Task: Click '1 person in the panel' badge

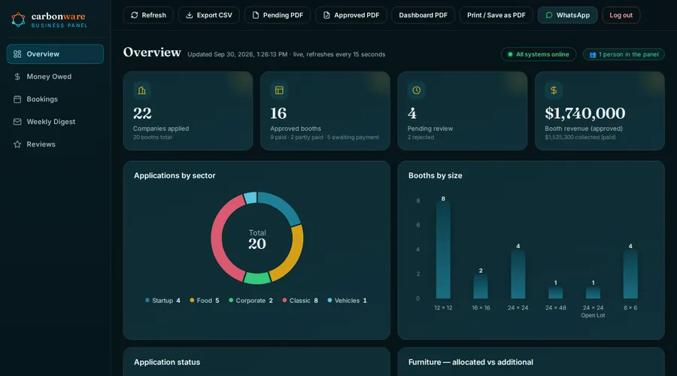Action: click(624, 54)
